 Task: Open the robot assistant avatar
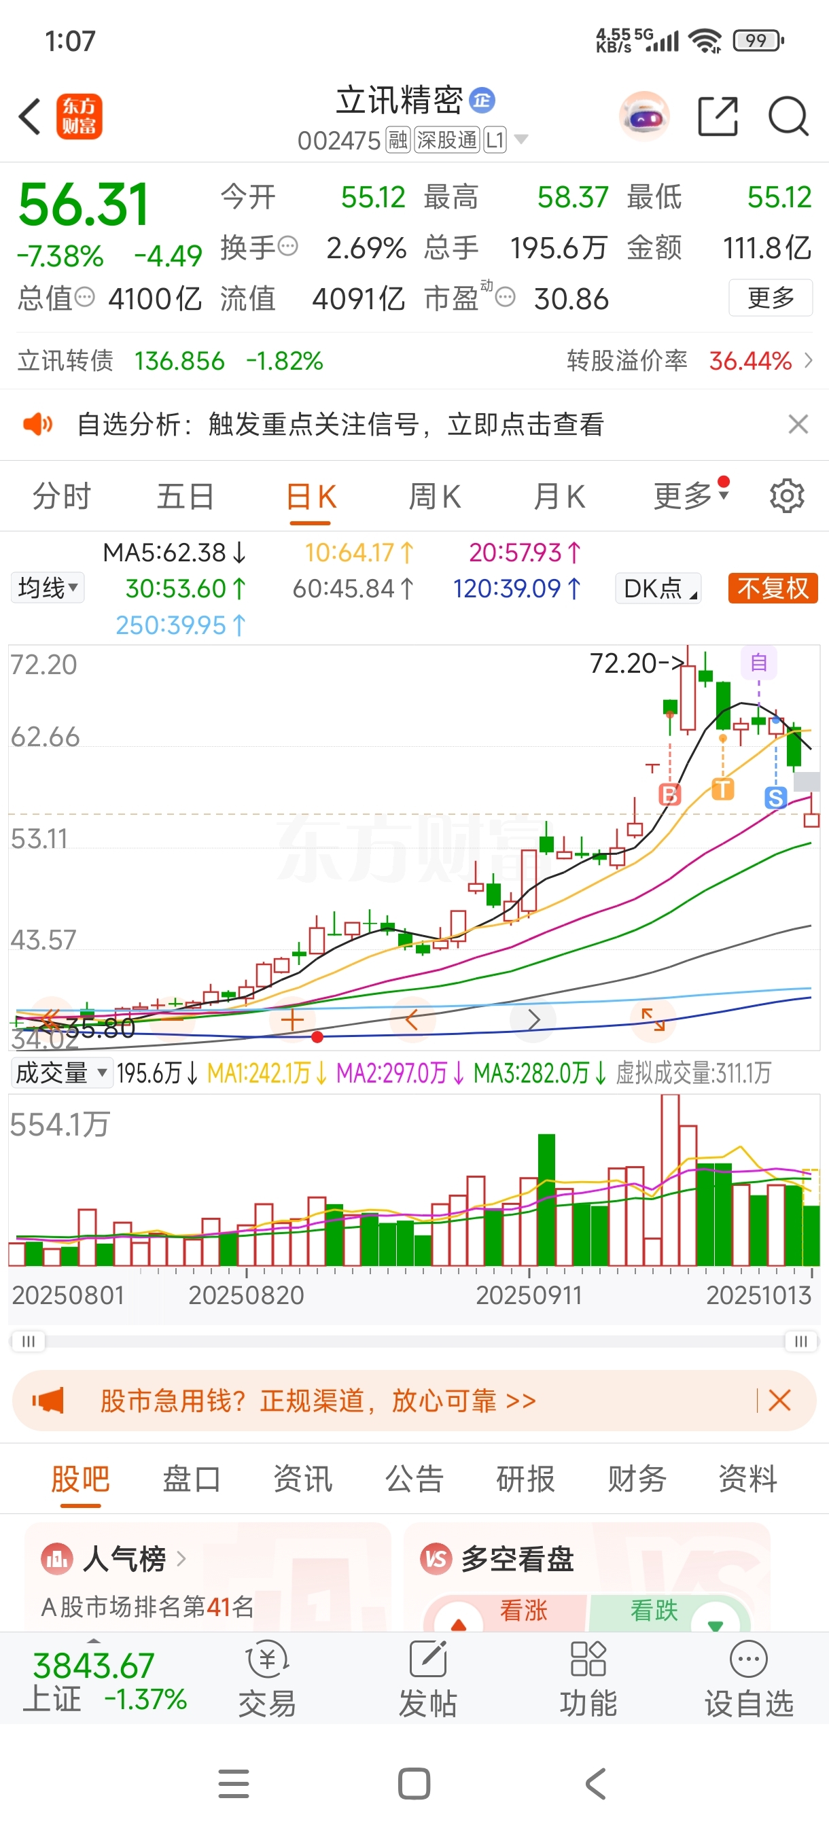(x=644, y=116)
